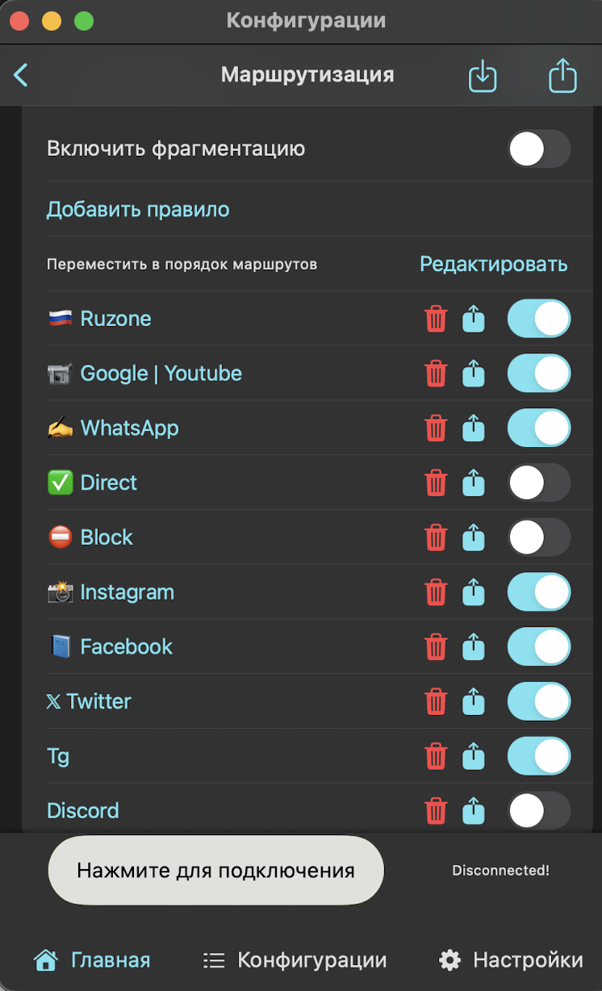602x991 pixels.
Task: Share the Discord rule
Action: pos(474,811)
